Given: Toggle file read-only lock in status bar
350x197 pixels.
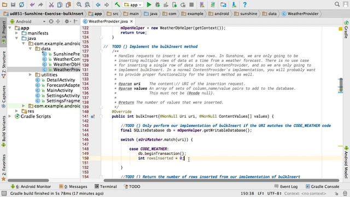Looking at the screenshot, I should pyautogui.click(x=337, y=194).
